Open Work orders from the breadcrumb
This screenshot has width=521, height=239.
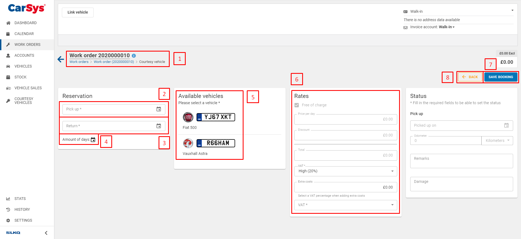click(x=79, y=62)
